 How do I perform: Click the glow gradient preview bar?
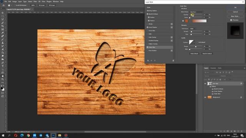pos(199,21)
